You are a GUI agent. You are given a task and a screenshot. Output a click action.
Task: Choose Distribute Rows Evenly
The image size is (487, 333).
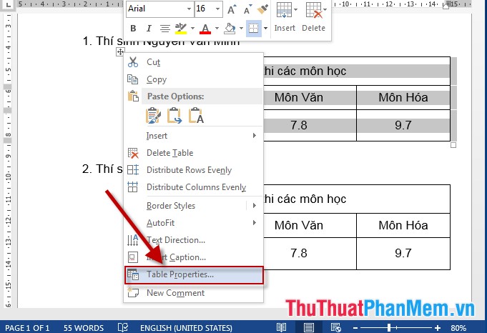click(x=189, y=170)
